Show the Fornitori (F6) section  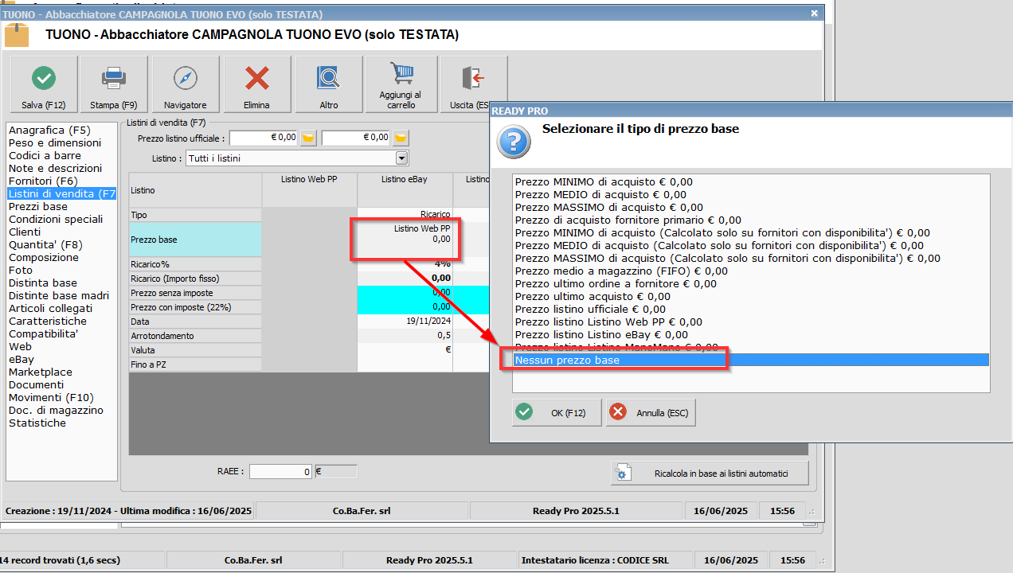pos(43,181)
